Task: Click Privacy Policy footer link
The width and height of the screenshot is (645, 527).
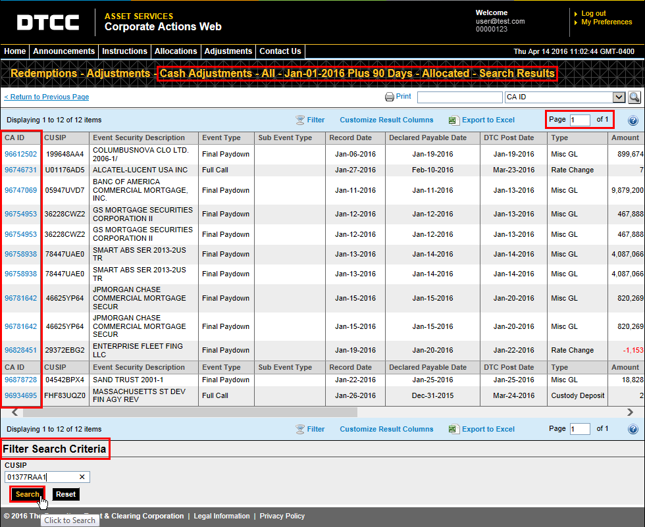Action: tap(282, 516)
